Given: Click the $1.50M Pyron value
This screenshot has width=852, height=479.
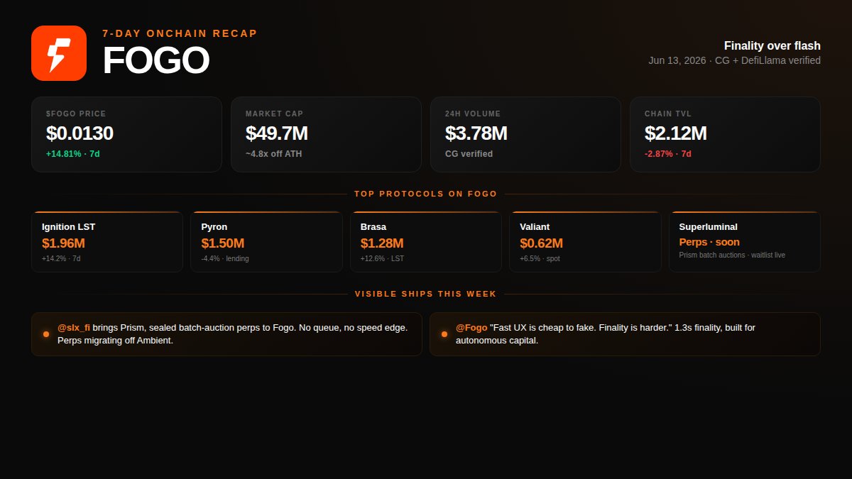Looking at the screenshot, I should point(223,243).
